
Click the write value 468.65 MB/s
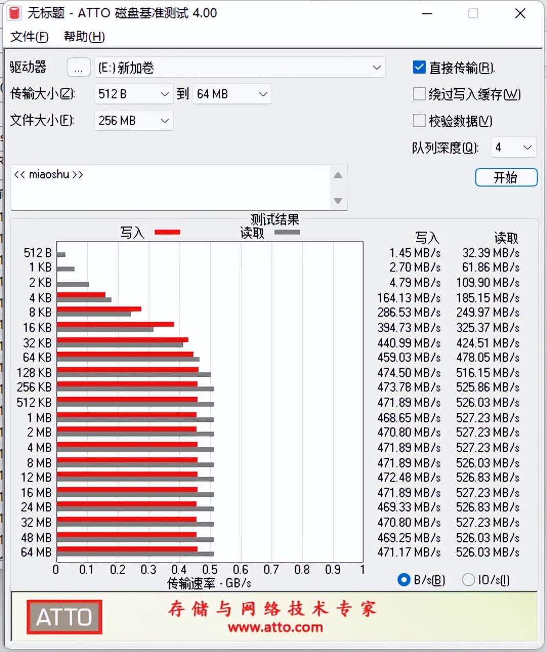(x=409, y=418)
